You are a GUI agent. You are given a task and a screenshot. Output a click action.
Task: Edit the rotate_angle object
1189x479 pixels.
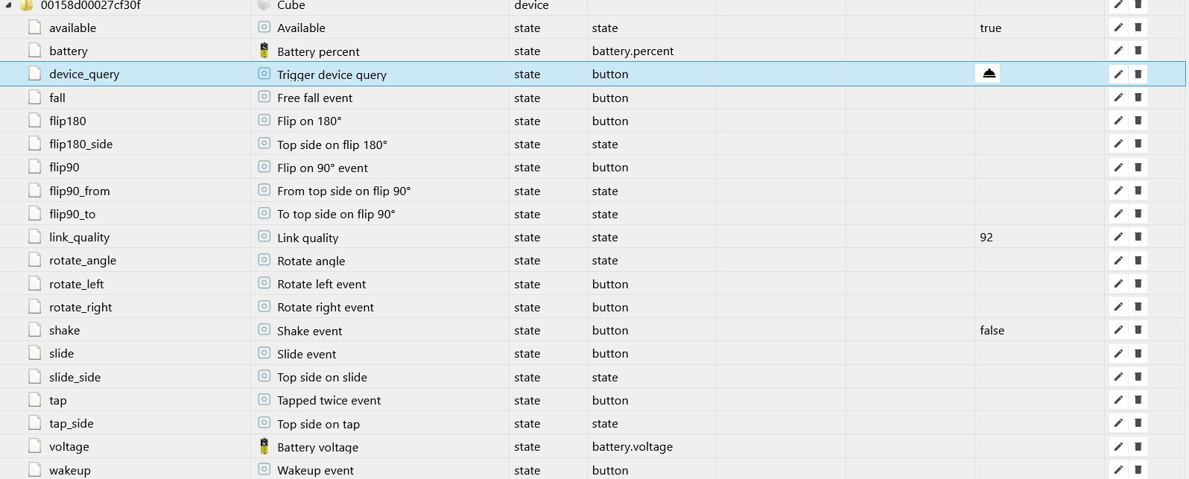click(1117, 260)
